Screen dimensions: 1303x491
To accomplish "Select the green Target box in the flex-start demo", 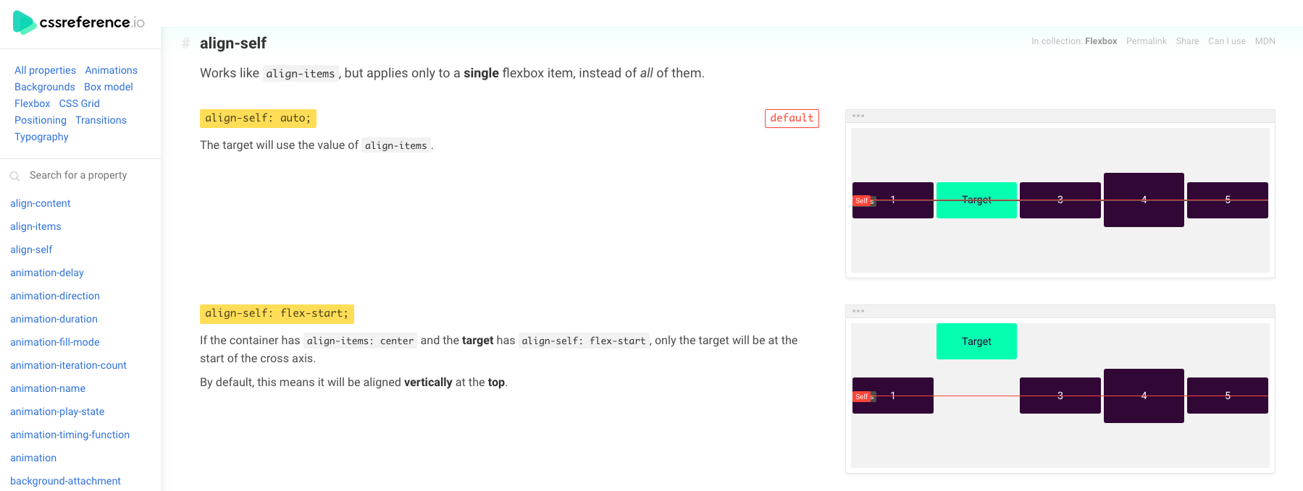I will 976,341.
